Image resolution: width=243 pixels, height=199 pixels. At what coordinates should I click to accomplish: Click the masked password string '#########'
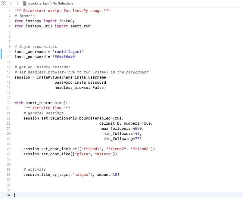[x=65, y=57]
